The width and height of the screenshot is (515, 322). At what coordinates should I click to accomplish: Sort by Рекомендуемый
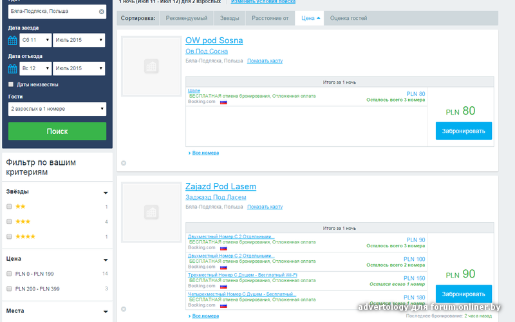point(187,18)
